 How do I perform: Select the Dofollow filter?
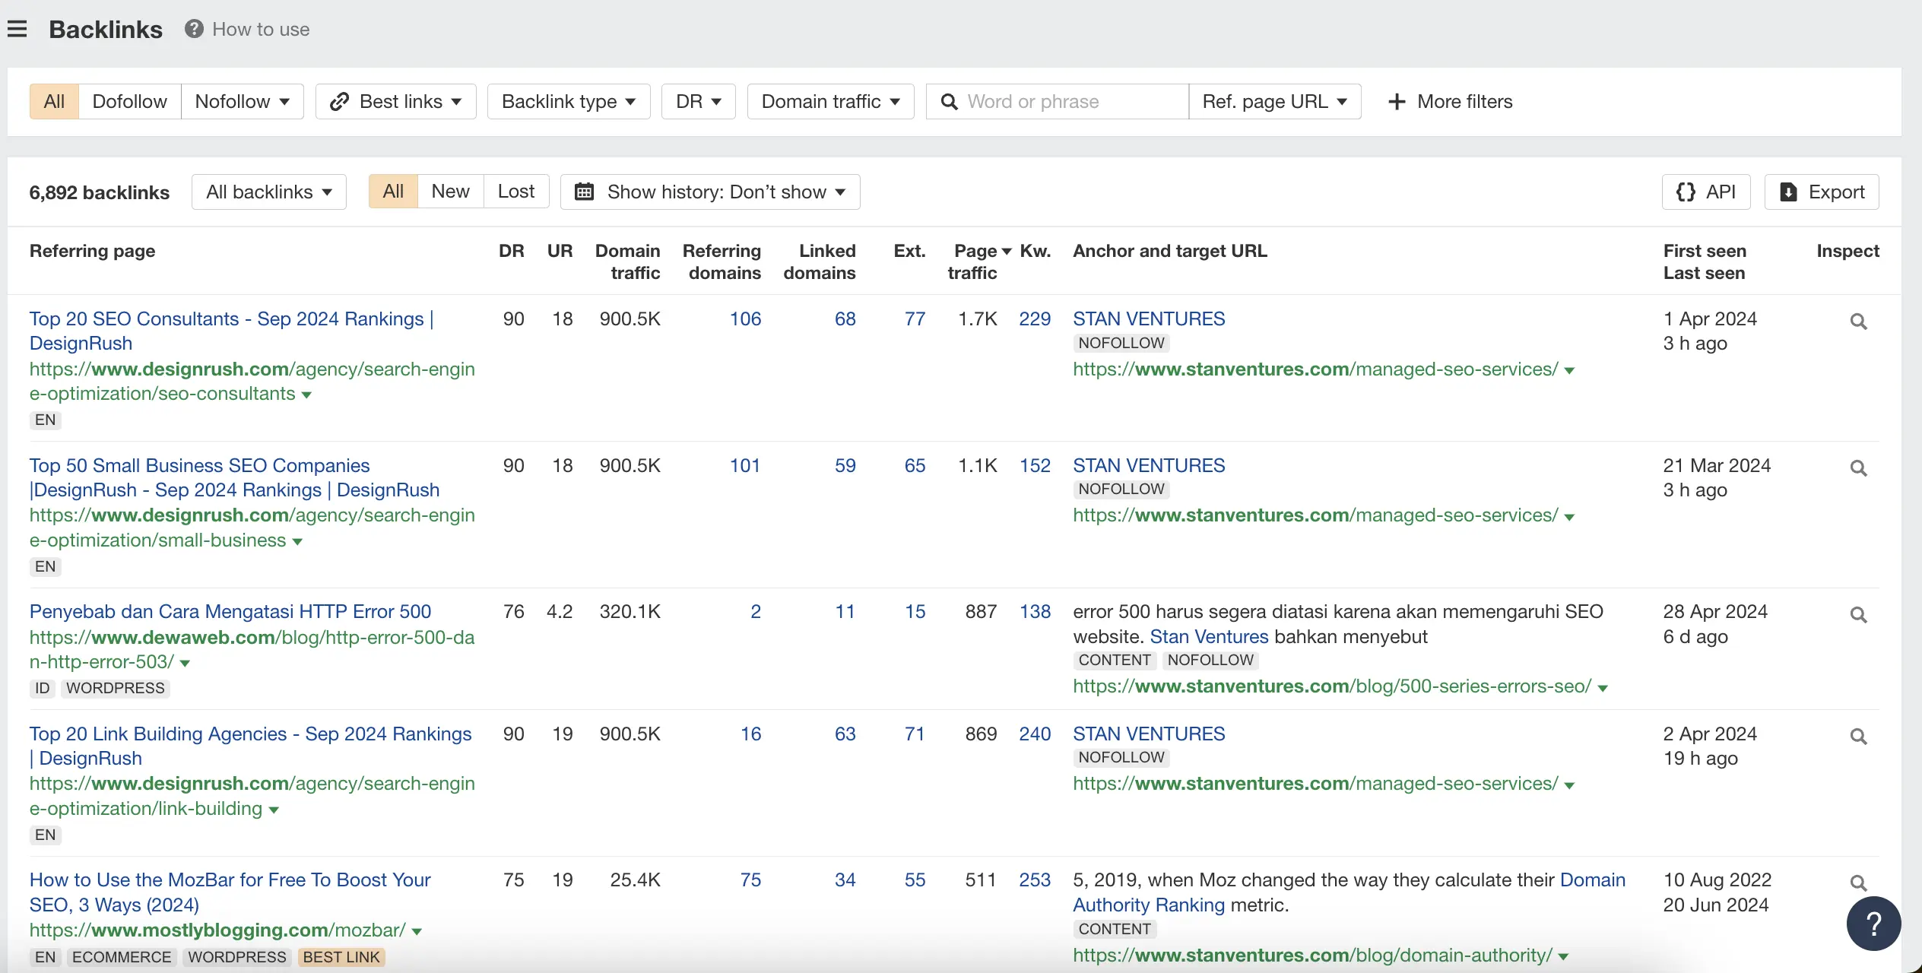[129, 102]
